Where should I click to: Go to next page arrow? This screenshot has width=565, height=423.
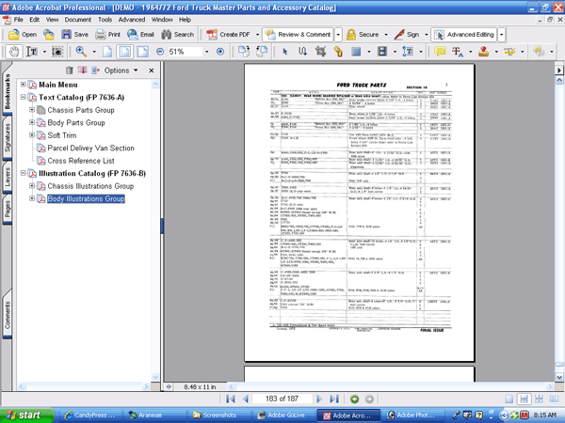pyautogui.click(x=319, y=399)
